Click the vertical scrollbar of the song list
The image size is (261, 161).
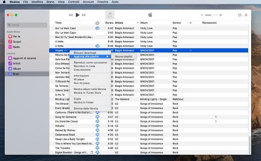(249, 145)
